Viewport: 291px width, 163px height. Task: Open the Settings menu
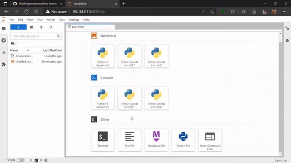pos(74,19)
